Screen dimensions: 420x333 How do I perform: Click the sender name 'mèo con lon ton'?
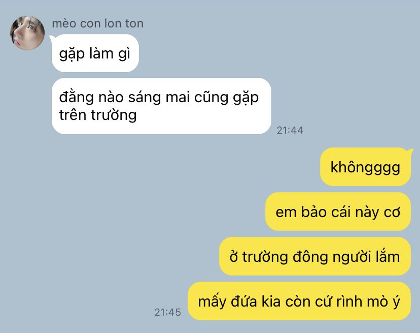pyautogui.click(x=98, y=23)
